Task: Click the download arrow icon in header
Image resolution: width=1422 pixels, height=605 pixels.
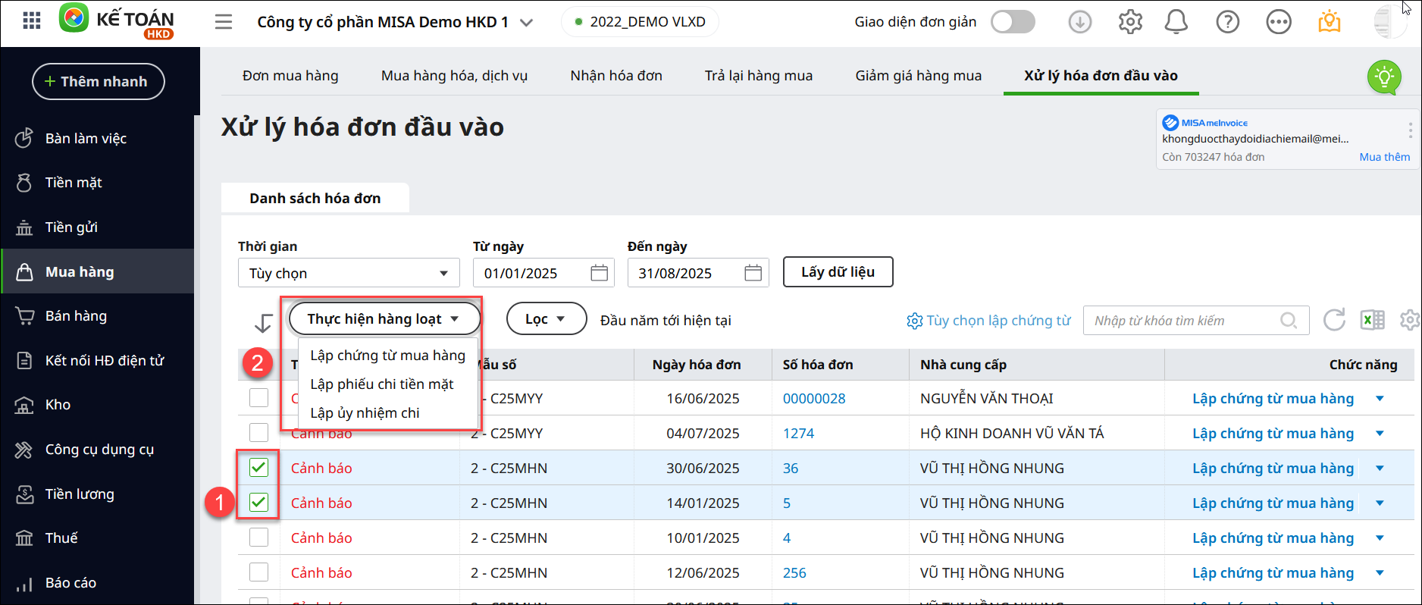Action: [x=1080, y=22]
